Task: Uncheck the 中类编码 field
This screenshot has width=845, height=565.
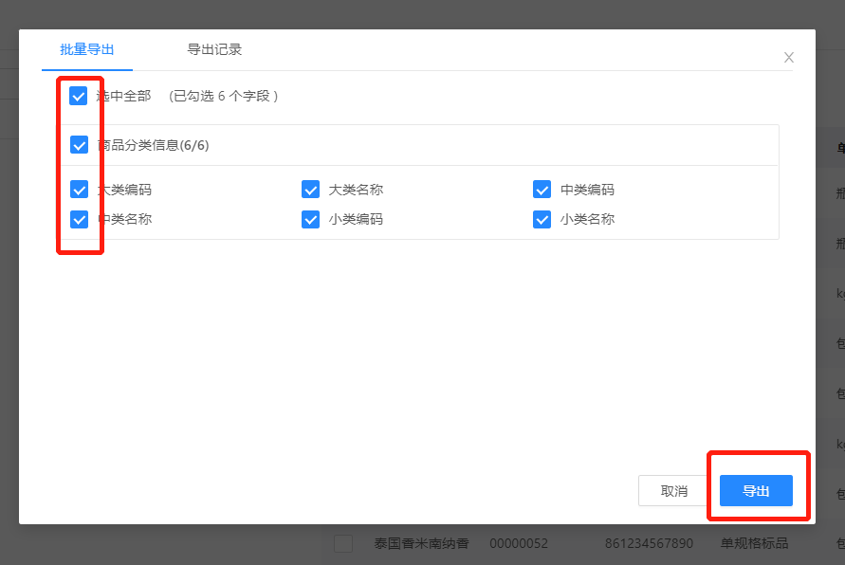Action: tap(542, 190)
